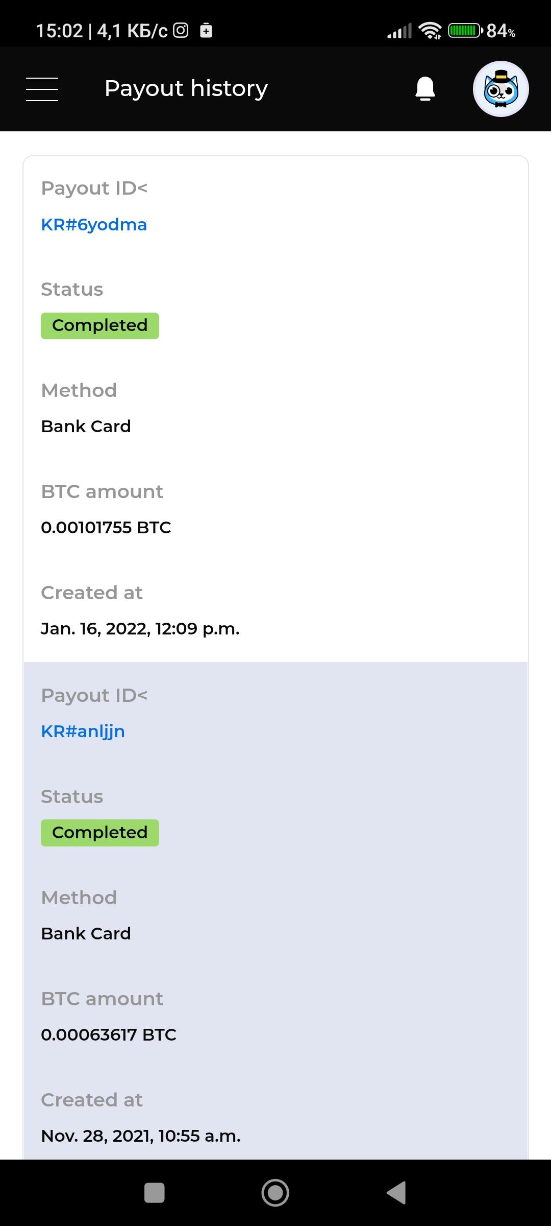This screenshot has width=551, height=1226.
Task: Tap the Instagram icon in status bar
Action: (x=181, y=31)
